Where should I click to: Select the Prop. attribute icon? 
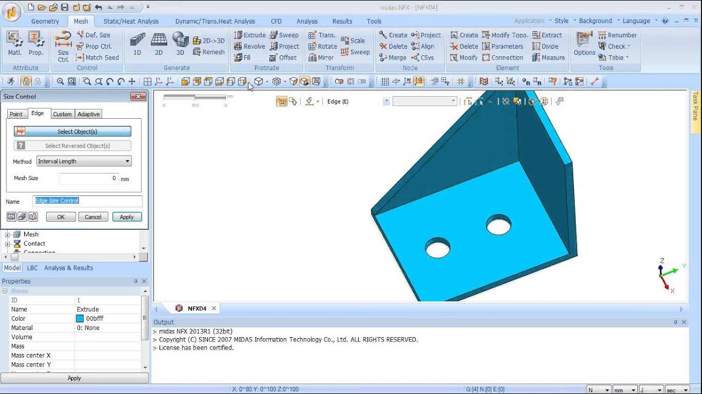point(36,44)
